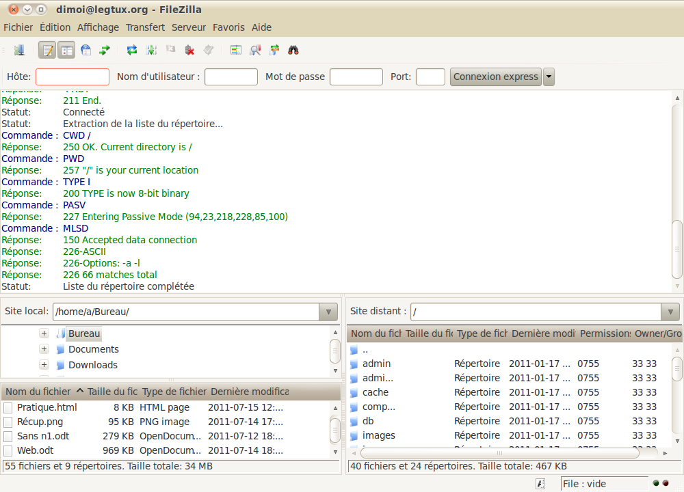Click the small icon left of File : vide

coord(540,484)
